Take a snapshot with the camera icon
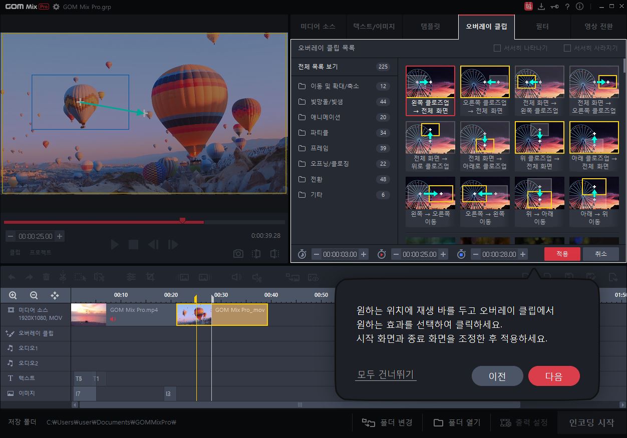Image resolution: width=627 pixels, height=438 pixels. 238,254
